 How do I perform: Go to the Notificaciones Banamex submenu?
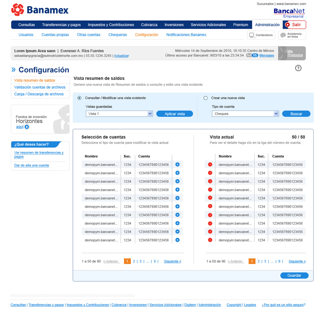point(186,35)
